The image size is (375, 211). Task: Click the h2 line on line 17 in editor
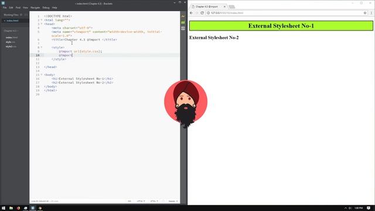[82, 83]
